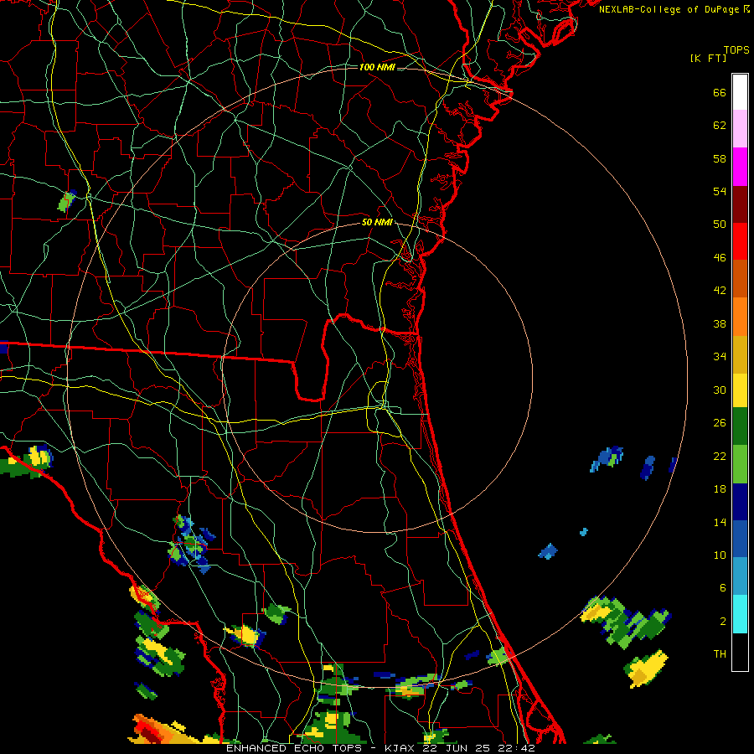Viewport: 754px width, 754px height.
Task: Click the legend value "62"
Action: [x=720, y=126]
